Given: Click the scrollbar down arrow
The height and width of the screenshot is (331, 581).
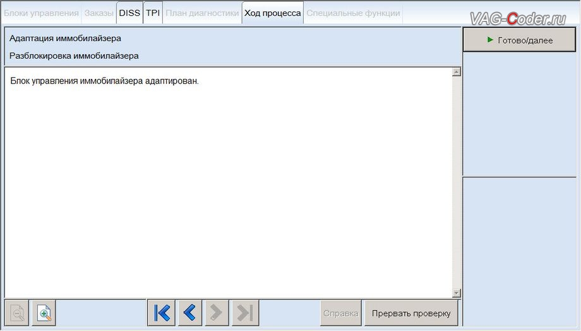Looking at the screenshot, I should (x=457, y=293).
